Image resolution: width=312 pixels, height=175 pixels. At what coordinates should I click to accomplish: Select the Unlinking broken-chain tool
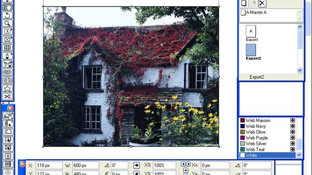7,80
